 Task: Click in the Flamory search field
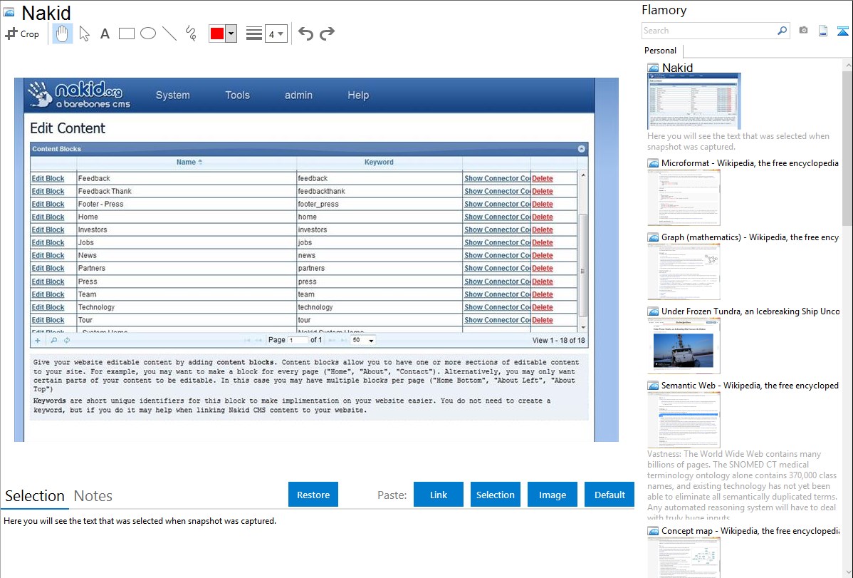click(708, 31)
